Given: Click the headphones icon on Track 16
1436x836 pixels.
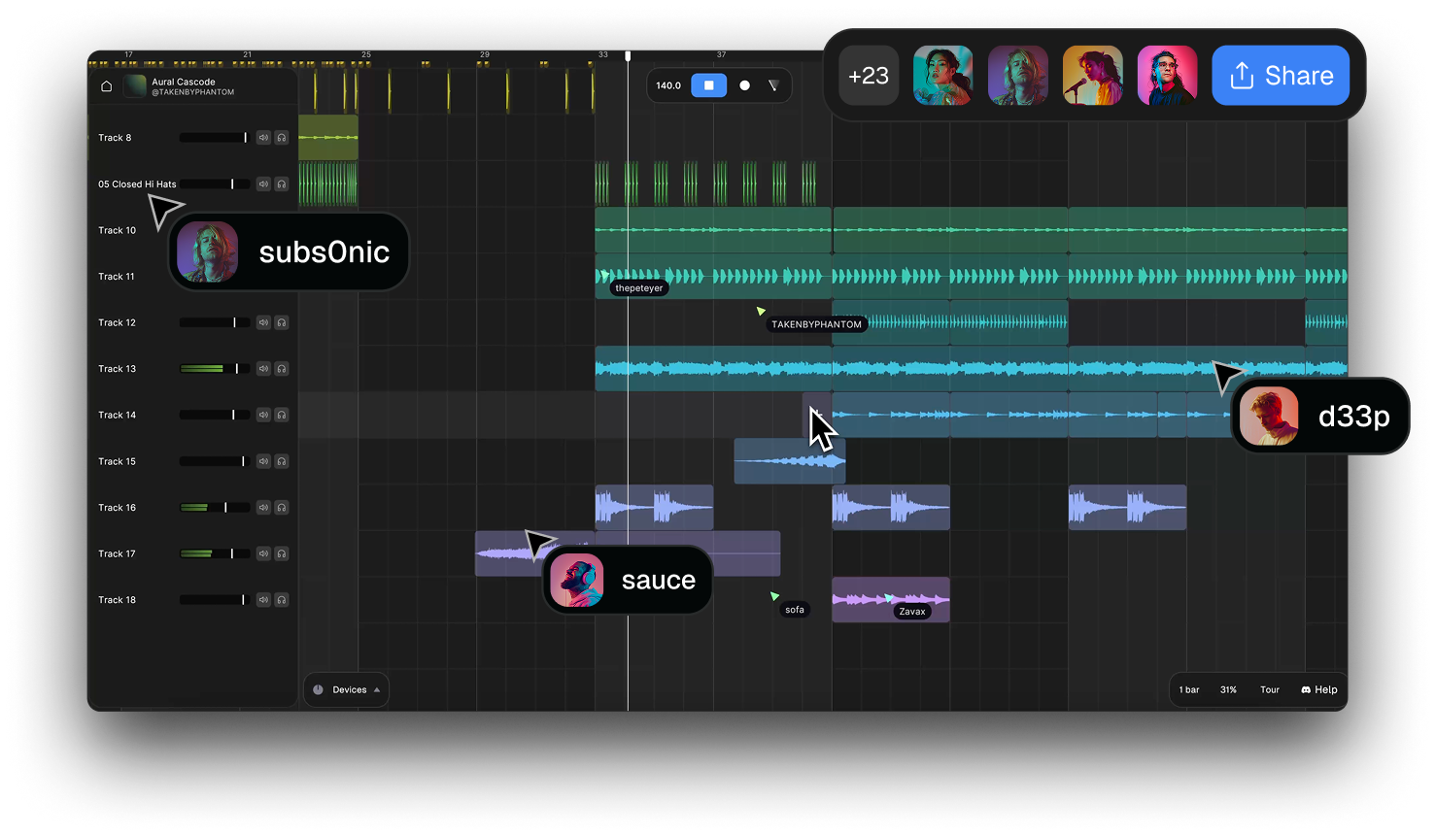Looking at the screenshot, I should (x=282, y=508).
